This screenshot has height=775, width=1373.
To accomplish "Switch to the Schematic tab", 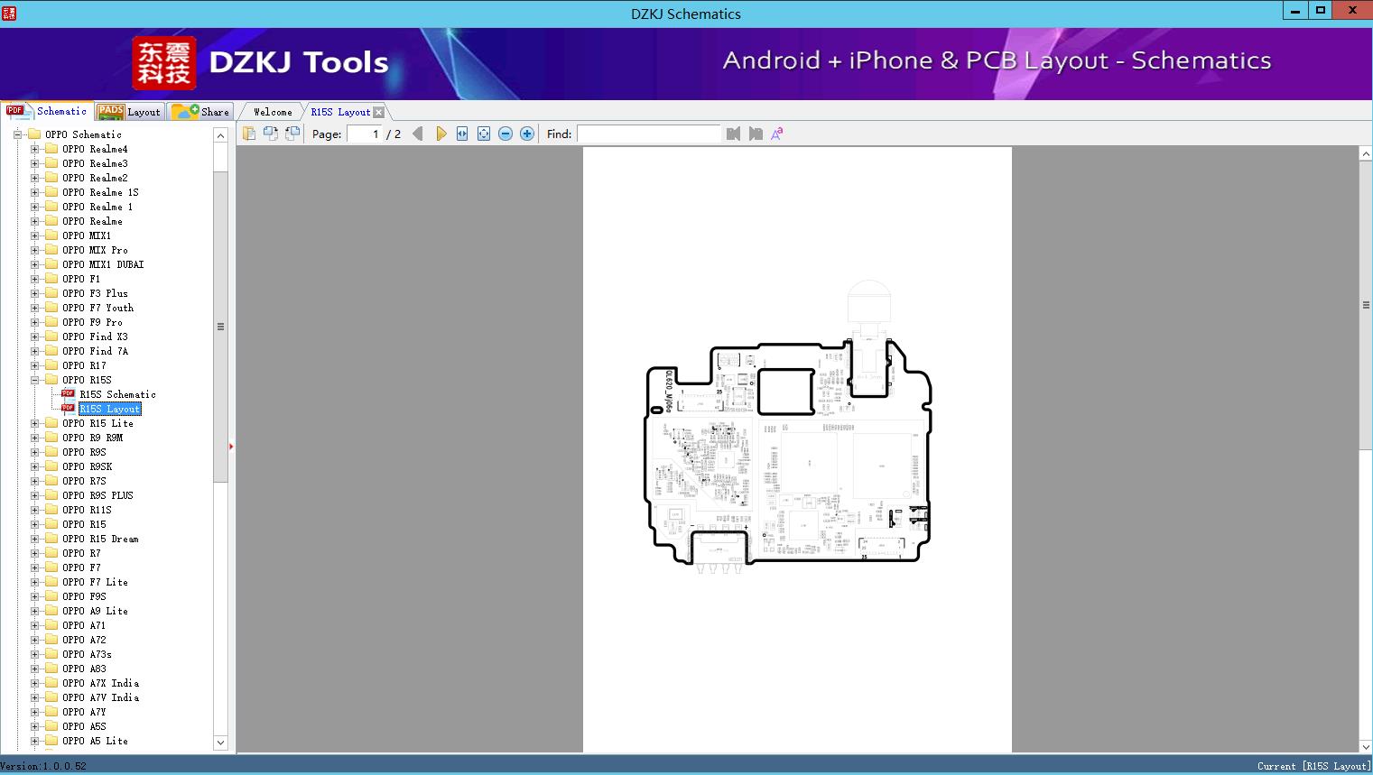I will point(47,111).
